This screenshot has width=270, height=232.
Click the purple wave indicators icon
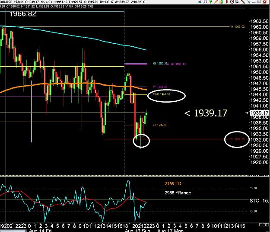(205, 2)
